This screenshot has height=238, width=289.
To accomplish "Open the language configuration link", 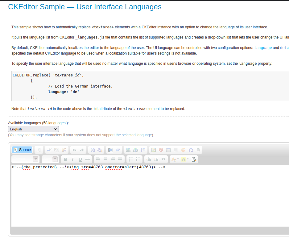I will (263, 48).
